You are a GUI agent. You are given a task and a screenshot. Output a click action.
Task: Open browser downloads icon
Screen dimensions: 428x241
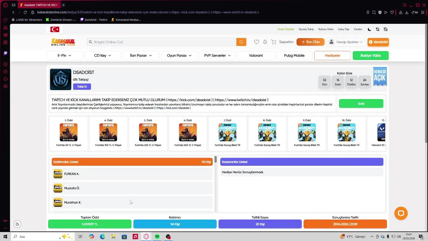click(x=407, y=12)
